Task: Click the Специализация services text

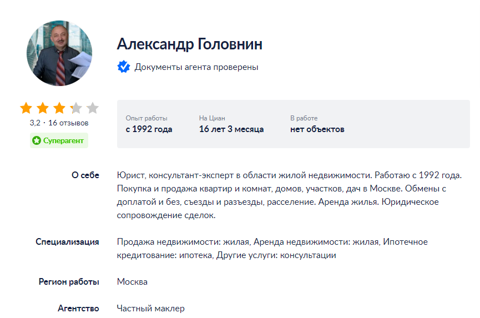Action: click(x=272, y=249)
